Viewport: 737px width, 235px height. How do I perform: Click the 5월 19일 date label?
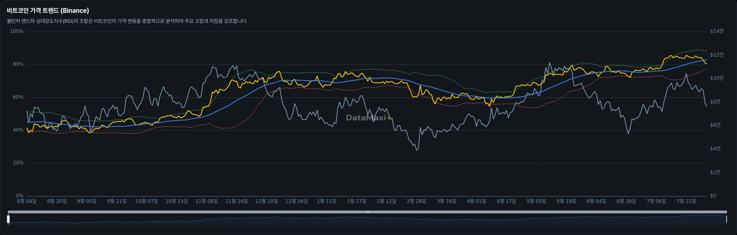click(x=566, y=201)
